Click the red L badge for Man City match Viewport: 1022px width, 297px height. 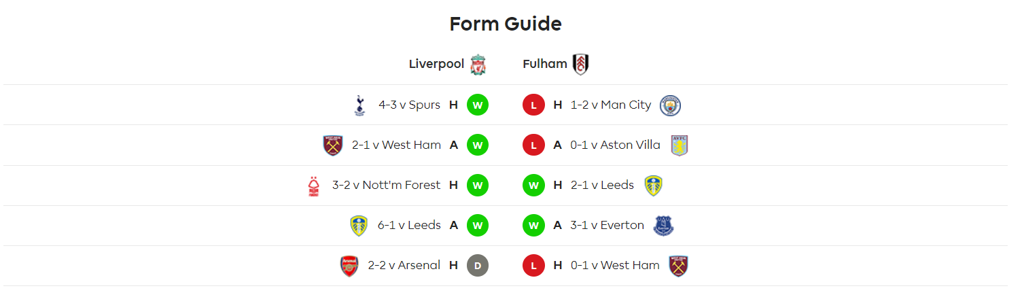pos(533,105)
